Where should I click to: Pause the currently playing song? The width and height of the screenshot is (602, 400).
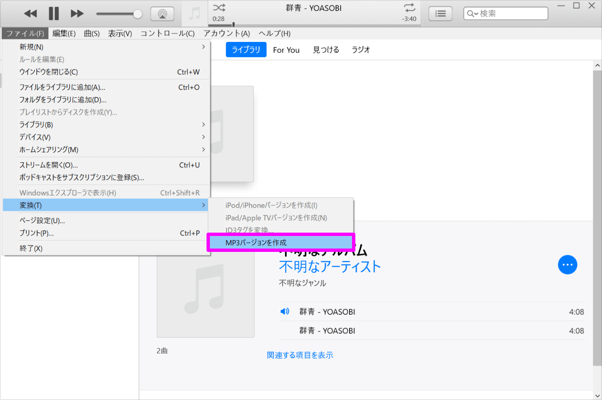click(x=54, y=14)
